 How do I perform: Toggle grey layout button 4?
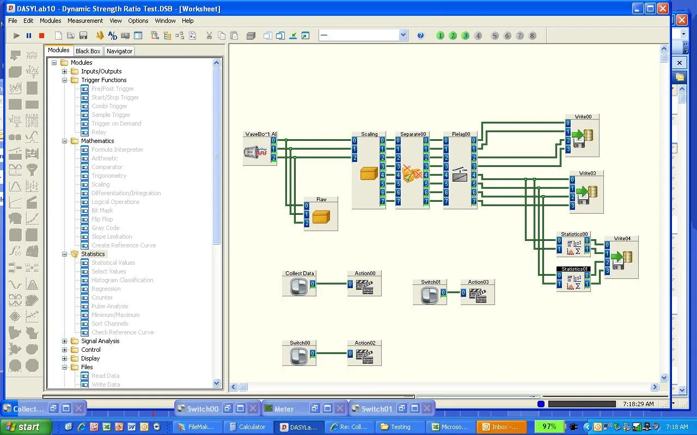coord(478,36)
